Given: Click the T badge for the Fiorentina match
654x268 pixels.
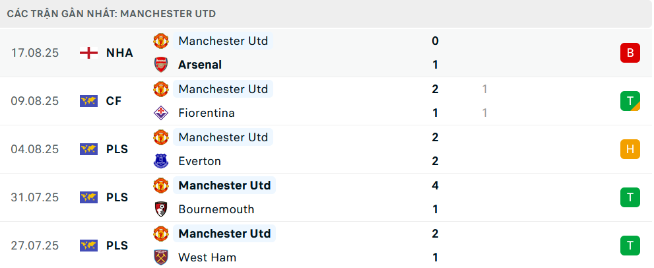Looking at the screenshot, I should click(630, 101).
